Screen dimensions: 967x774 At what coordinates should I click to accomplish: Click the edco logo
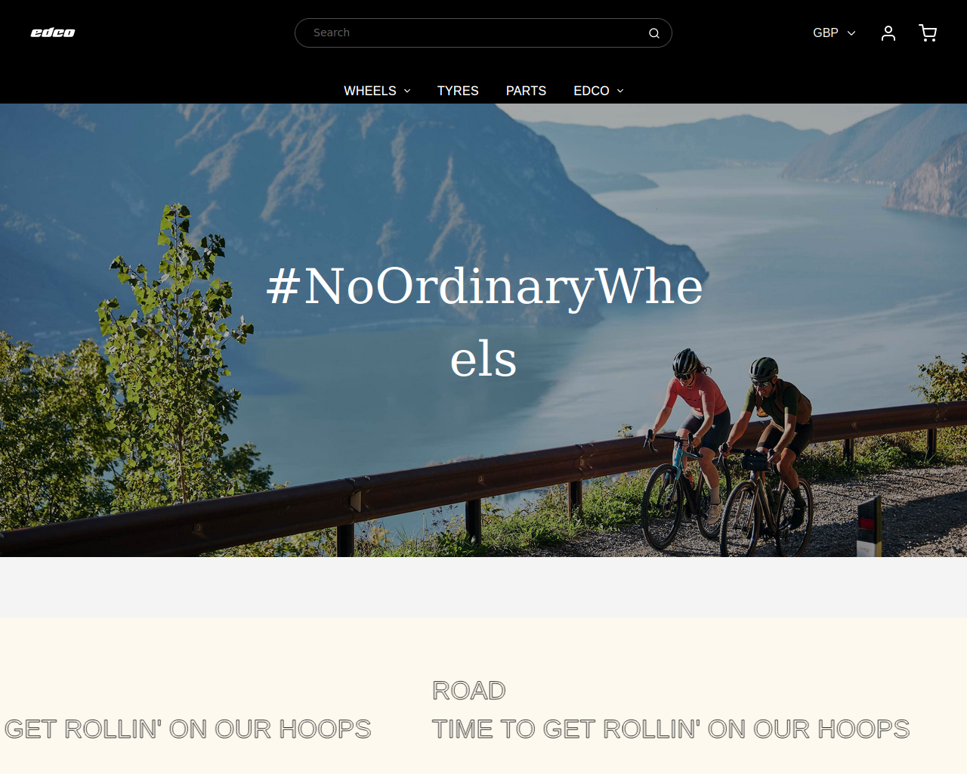pyautogui.click(x=53, y=33)
